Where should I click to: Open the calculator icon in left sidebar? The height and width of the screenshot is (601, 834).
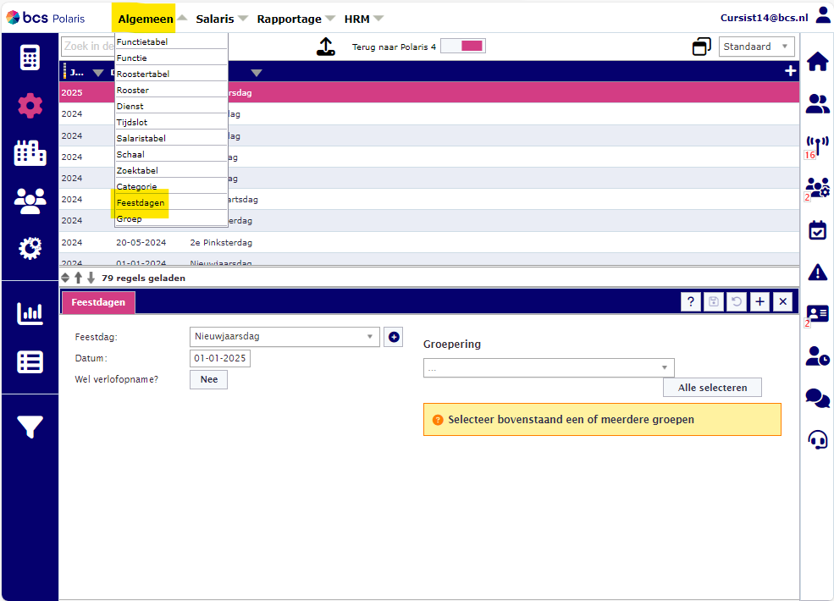(30, 58)
